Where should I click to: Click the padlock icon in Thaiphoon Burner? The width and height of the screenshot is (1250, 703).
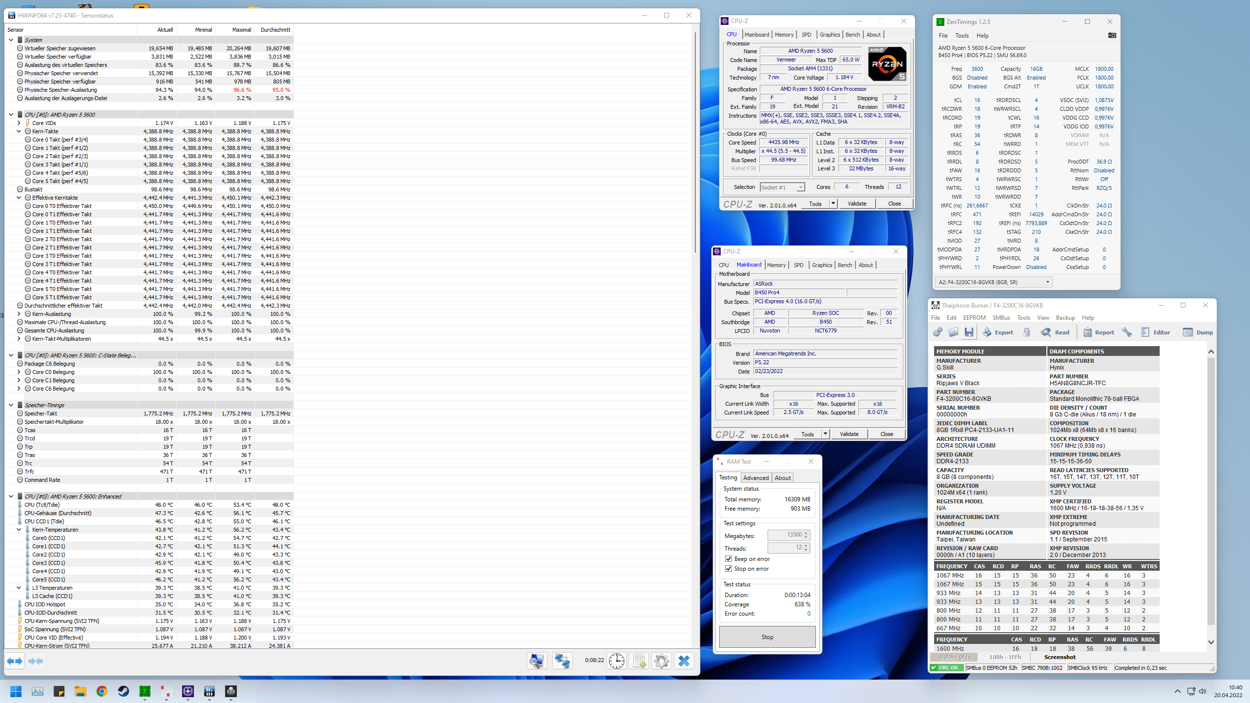[1027, 332]
